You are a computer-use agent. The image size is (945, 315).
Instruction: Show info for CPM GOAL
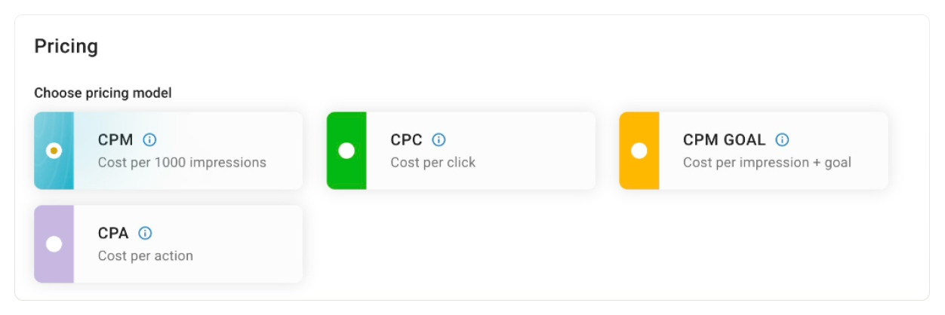pos(782,140)
